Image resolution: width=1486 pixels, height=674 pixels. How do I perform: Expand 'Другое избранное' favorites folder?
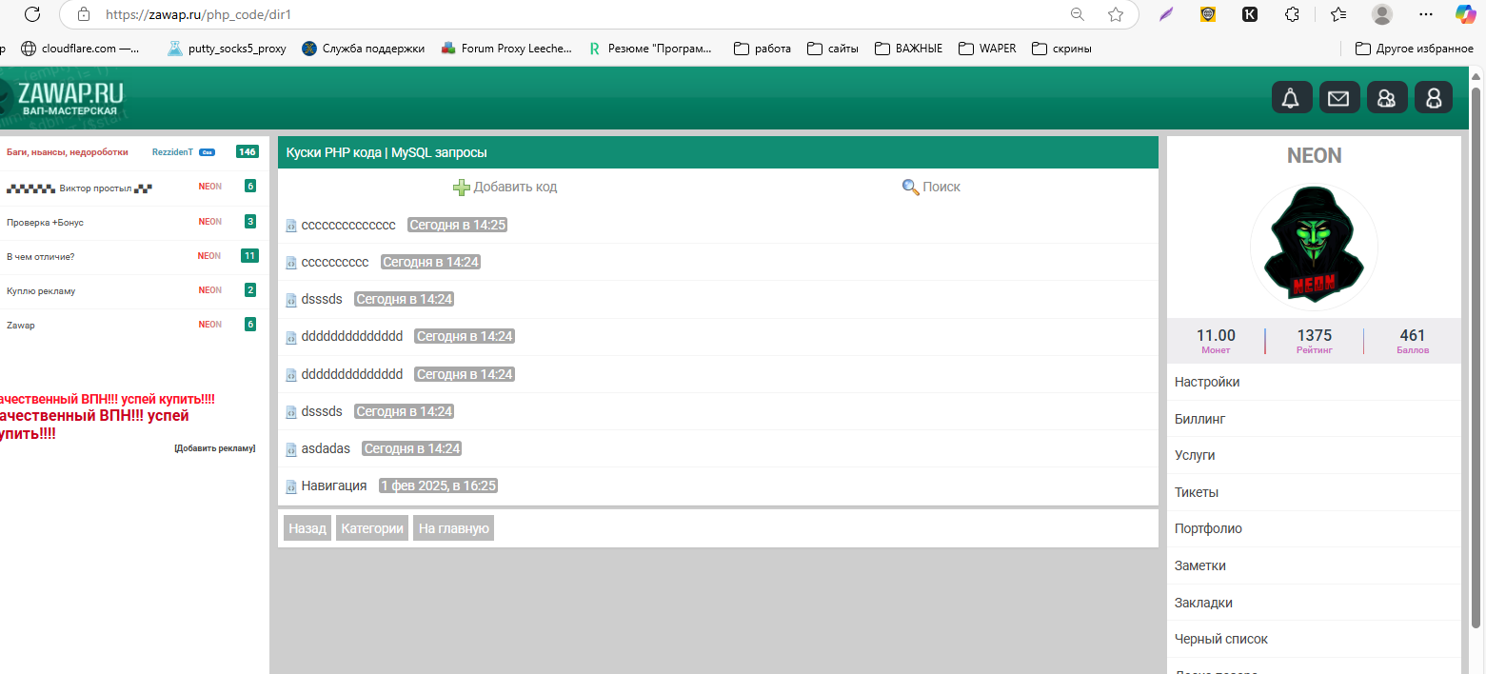coord(1414,49)
